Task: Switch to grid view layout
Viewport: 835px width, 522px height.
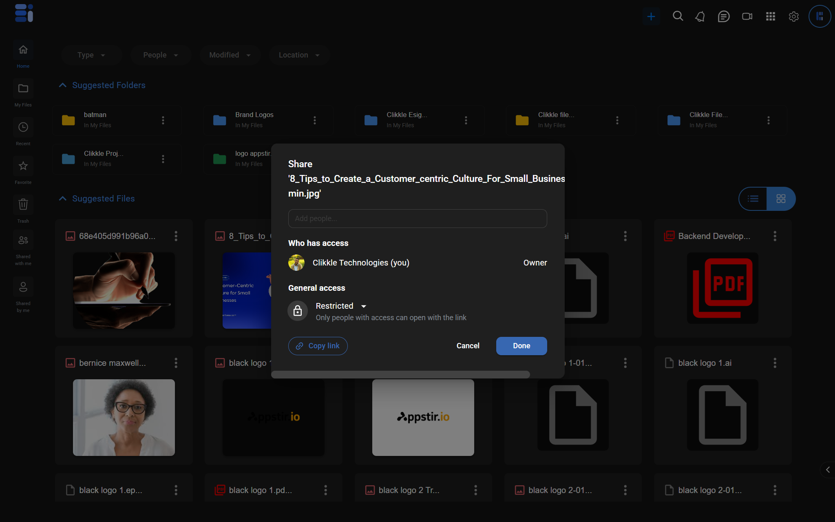Action: [781, 199]
